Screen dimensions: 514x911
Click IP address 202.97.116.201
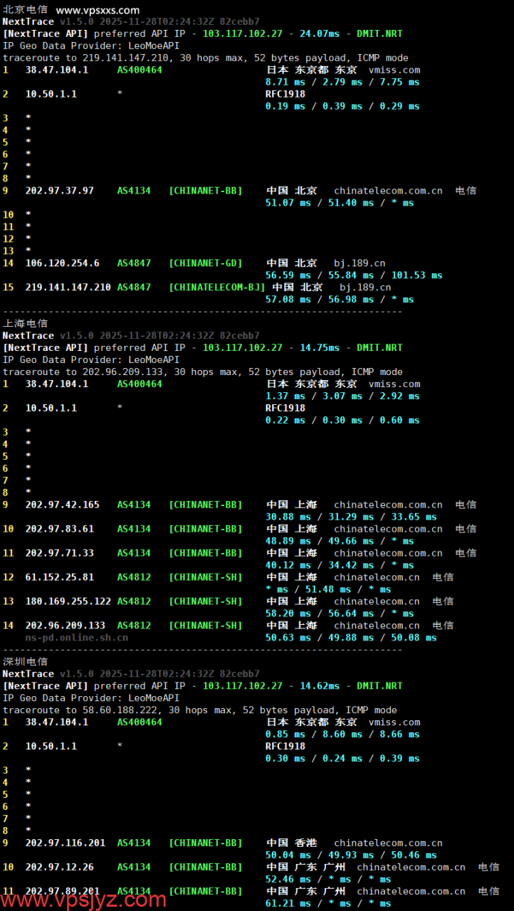[65, 843]
